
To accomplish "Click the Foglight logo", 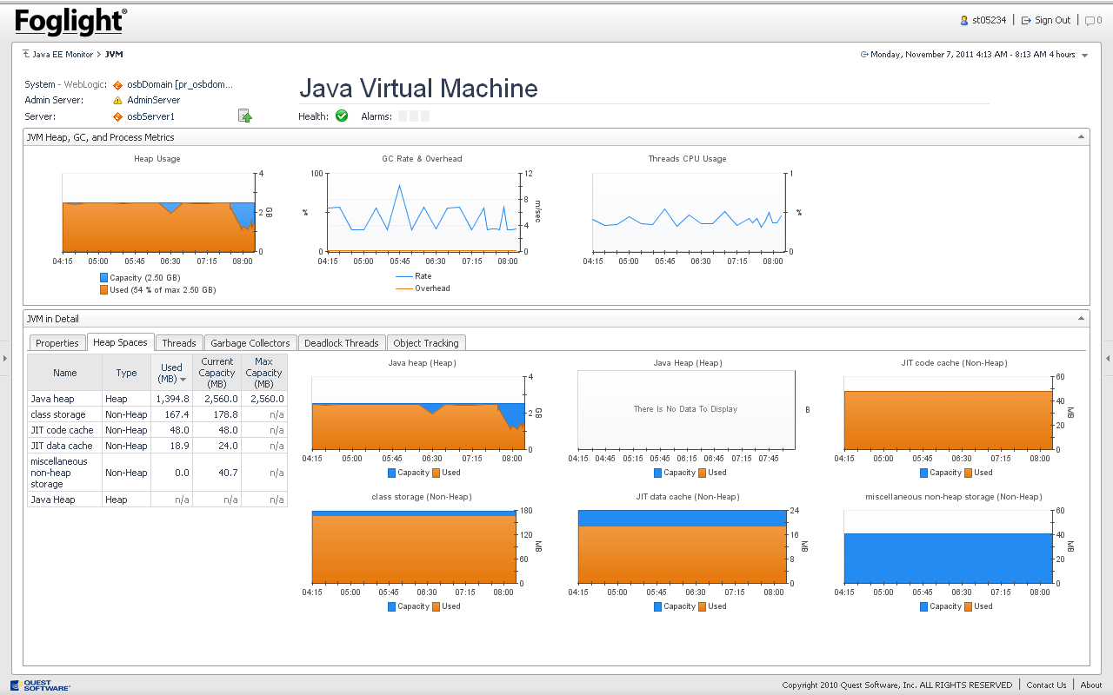I will (x=71, y=22).
